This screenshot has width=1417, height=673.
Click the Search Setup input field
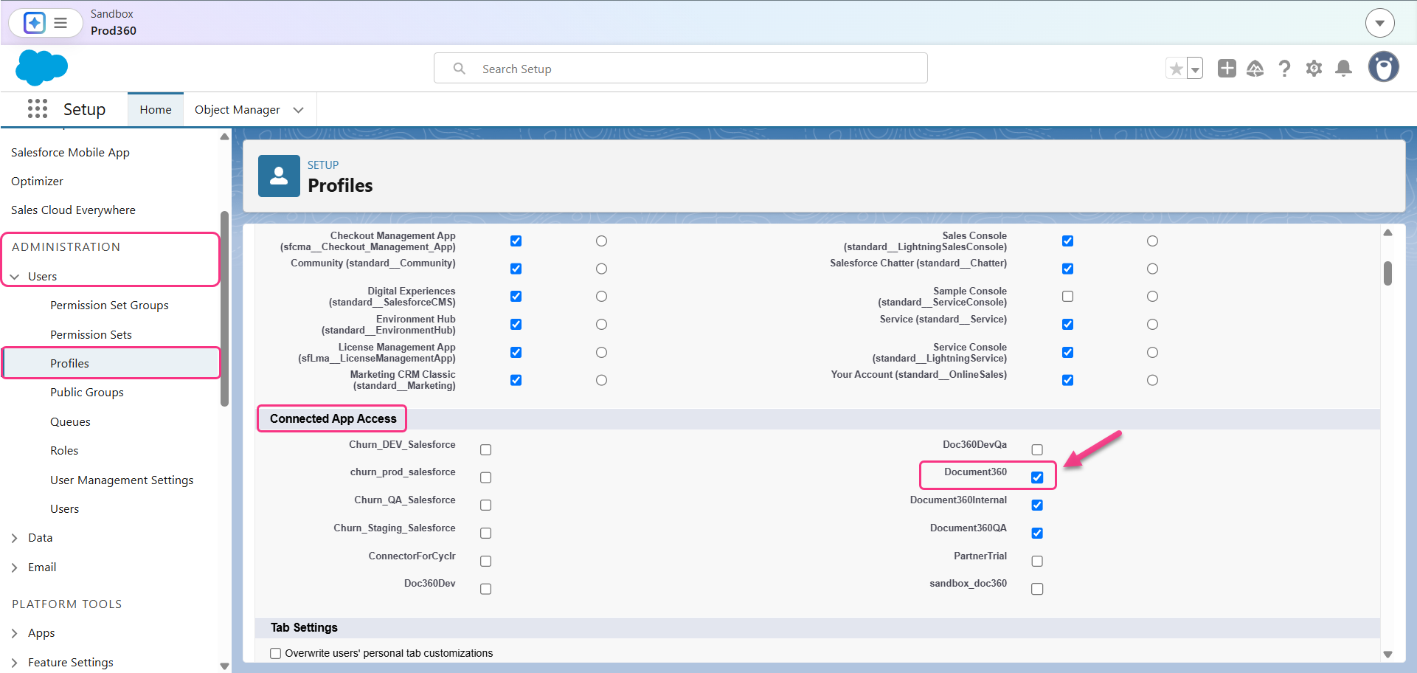click(x=680, y=68)
